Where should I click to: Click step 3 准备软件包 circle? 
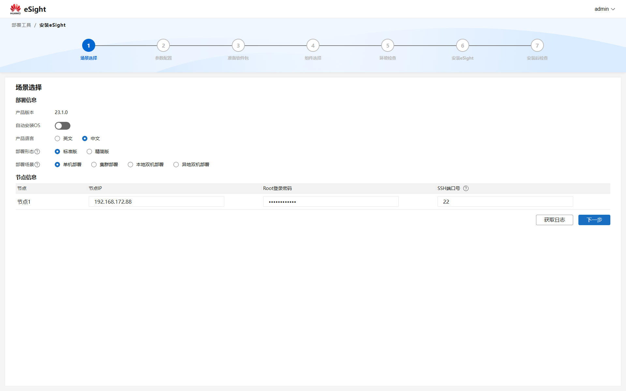238,46
